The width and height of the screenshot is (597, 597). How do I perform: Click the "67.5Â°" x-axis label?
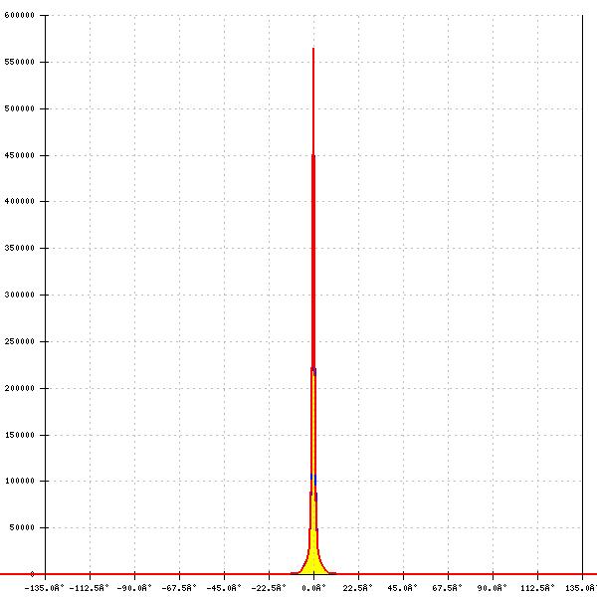(x=447, y=588)
